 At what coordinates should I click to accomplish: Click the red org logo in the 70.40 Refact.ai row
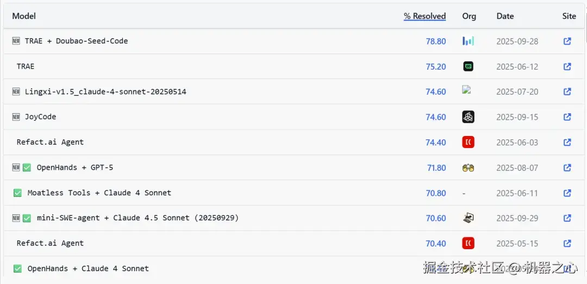coord(469,243)
